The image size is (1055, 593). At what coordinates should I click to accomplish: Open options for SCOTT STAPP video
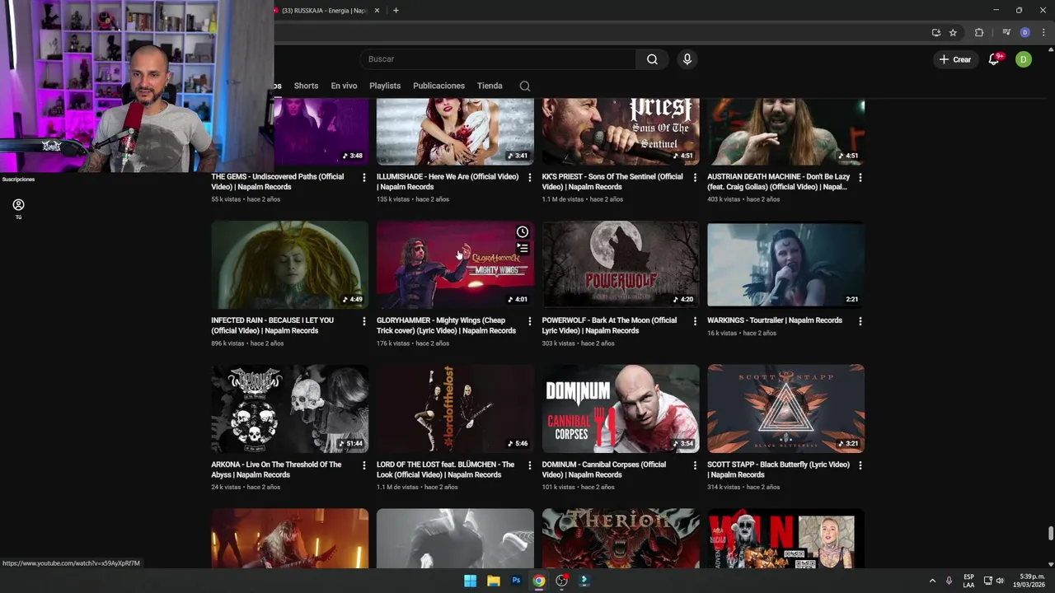click(860, 465)
